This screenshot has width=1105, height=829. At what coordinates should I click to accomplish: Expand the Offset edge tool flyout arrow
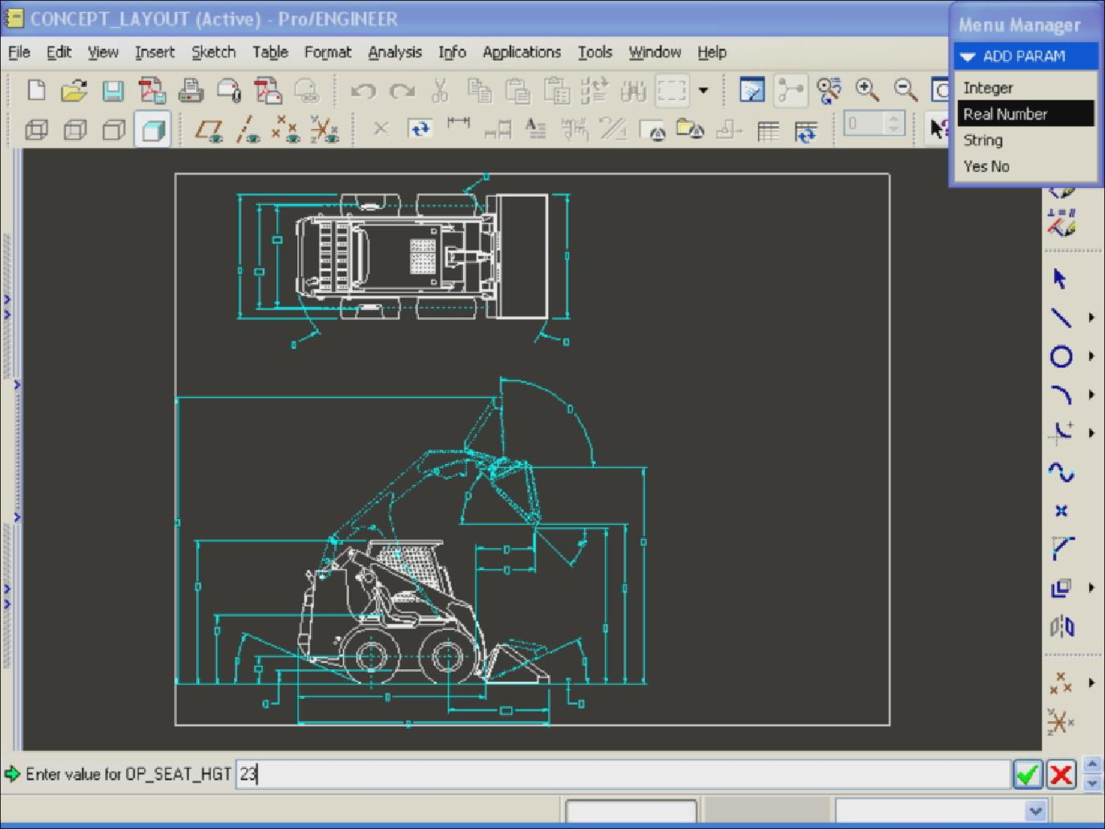[x=1091, y=588]
